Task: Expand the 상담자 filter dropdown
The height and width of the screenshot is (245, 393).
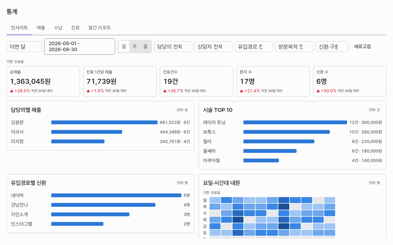Action: [x=214, y=47]
